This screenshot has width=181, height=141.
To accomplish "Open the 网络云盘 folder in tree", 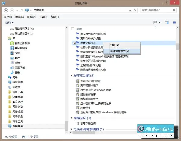I will [17, 116].
